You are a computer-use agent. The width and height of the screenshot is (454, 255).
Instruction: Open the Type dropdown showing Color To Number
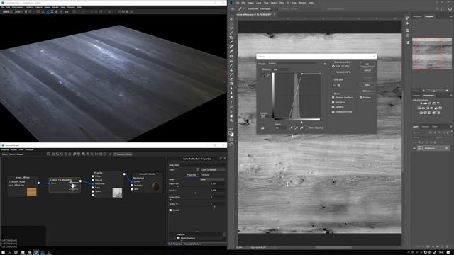pos(213,169)
